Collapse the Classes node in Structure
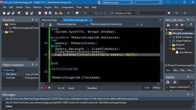Viewport: 196px width, 110px height. click(3, 24)
